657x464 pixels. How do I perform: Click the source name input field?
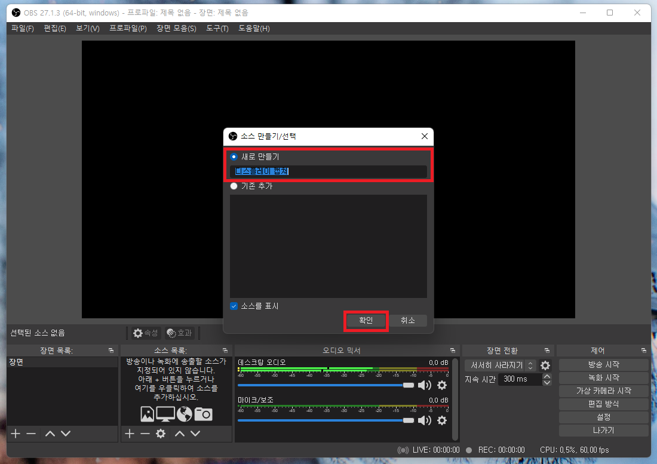point(328,171)
